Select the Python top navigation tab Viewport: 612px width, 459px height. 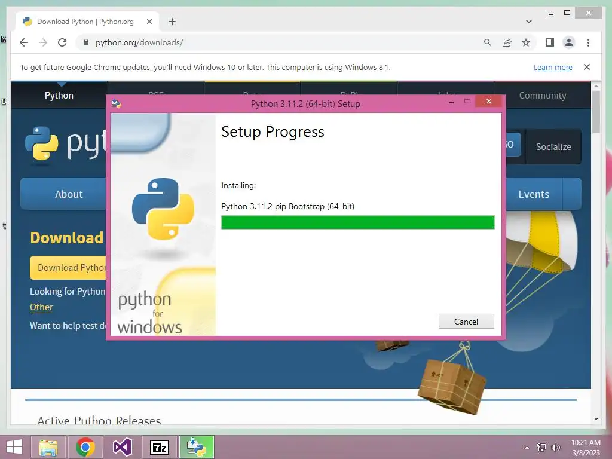[x=59, y=95]
